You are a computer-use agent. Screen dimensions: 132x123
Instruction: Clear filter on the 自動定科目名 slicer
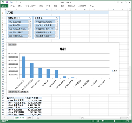coord(30,18)
